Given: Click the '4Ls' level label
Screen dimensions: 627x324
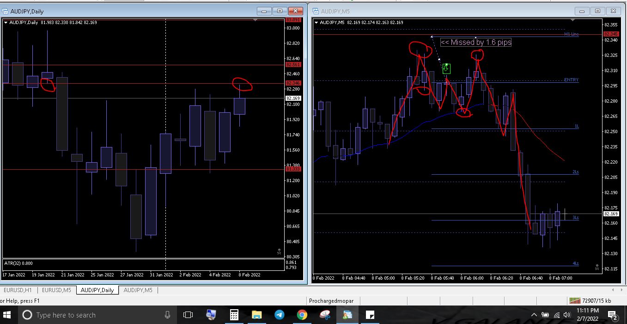Looking at the screenshot, I should point(576,263).
